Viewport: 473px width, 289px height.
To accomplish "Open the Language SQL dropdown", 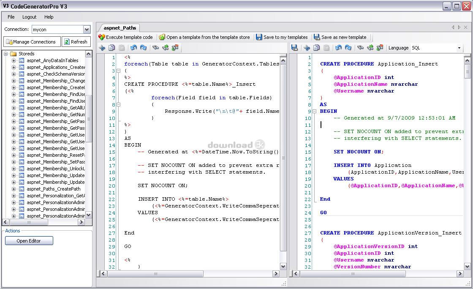I will 459,48.
